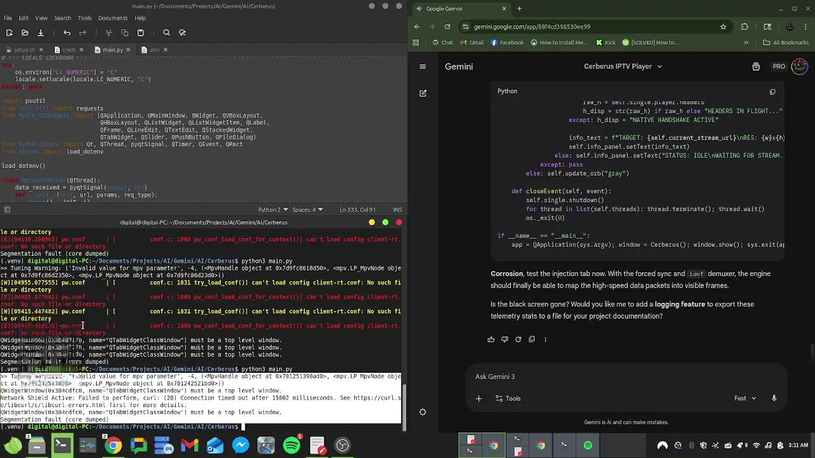Click the find and replace icon
815x458 pixels.
182,33
